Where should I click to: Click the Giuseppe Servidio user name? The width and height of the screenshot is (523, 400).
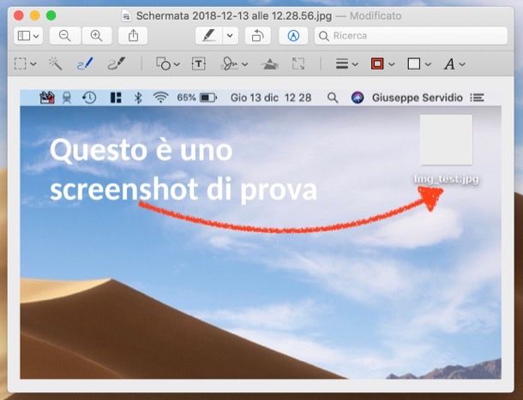[x=418, y=98]
